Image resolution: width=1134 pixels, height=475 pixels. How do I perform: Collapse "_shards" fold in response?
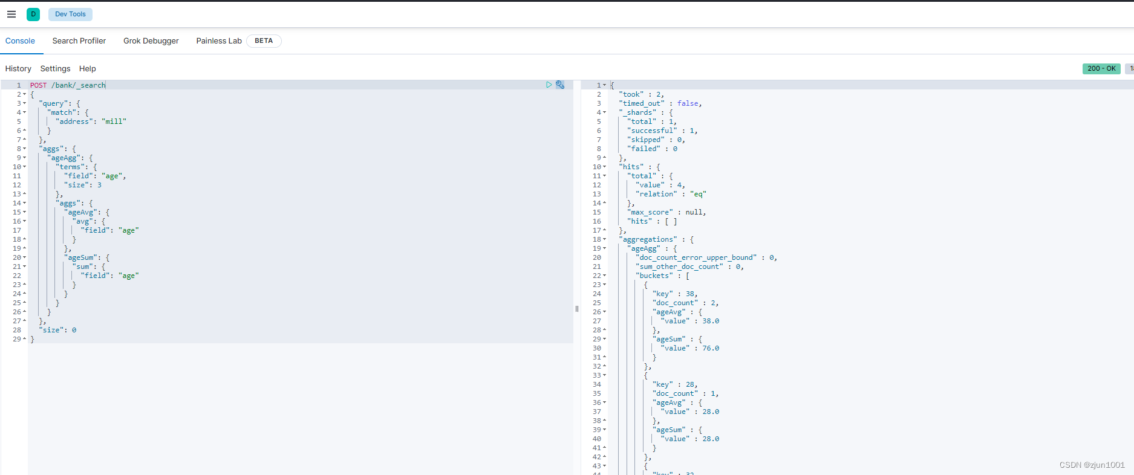pos(604,112)
